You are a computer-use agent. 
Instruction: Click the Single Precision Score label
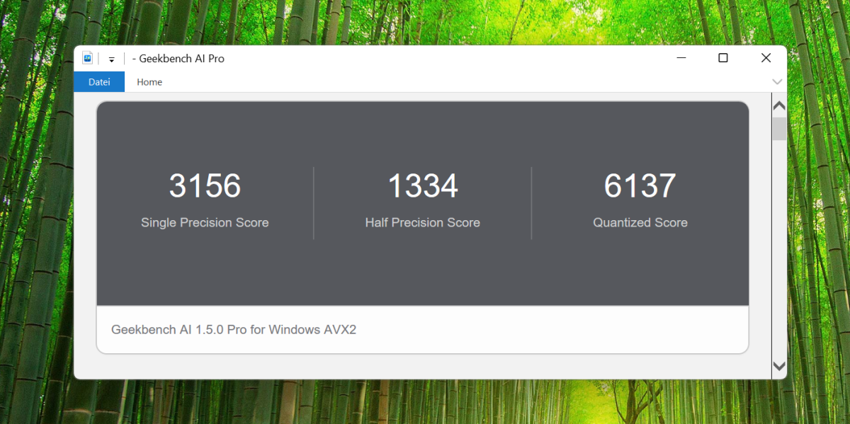click(205, 222)
